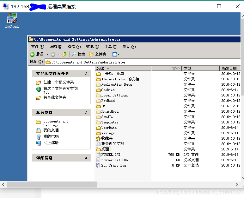Expand the 详细信息 panel
Screen dimensions: 244x198
(86, 158)
